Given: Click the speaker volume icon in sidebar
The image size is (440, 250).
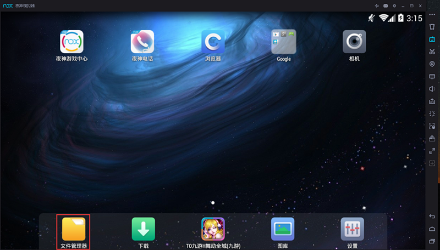Looking at the screenshot, I should click(x=432, y=89).
